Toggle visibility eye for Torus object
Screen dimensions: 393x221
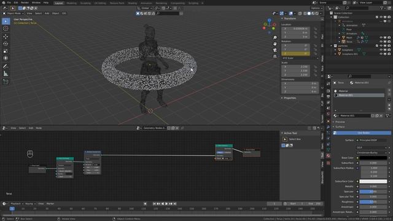(x=381, y=42)
